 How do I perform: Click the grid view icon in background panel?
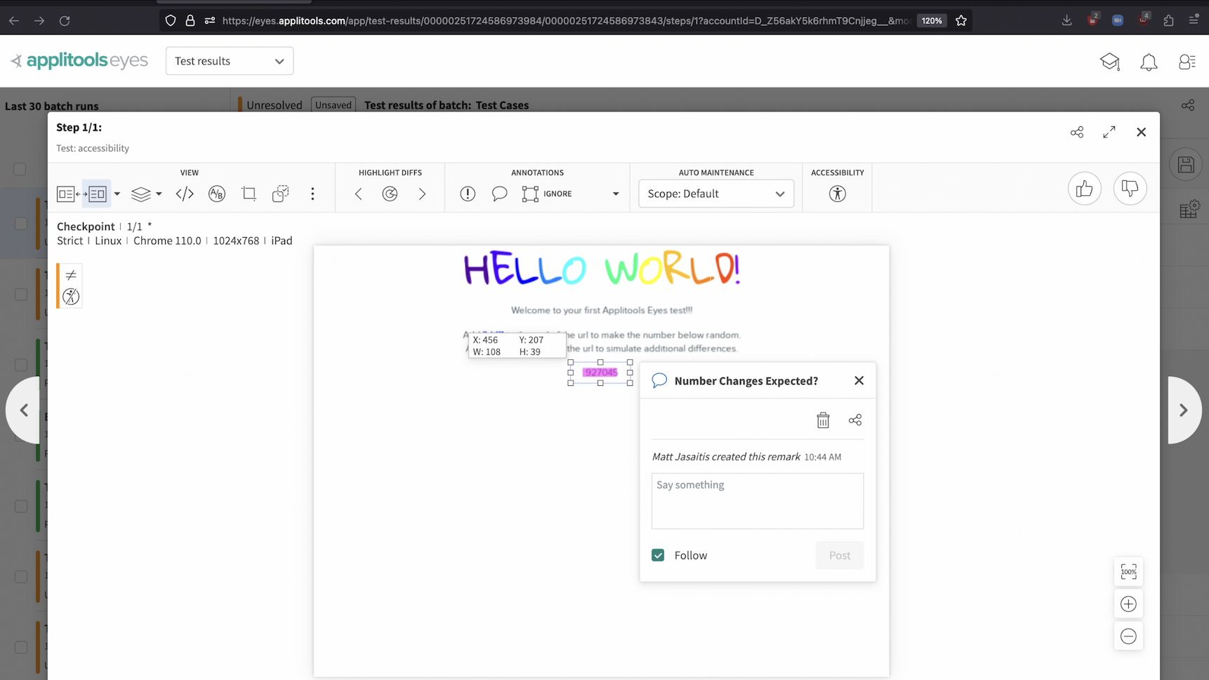[x=1189, y=209]
